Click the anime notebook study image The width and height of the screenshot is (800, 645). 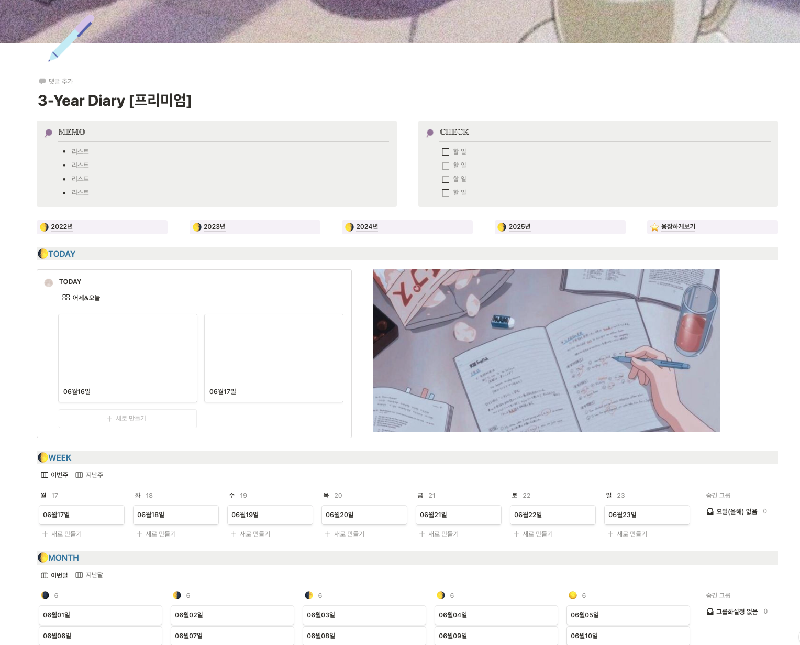pyautogui.click(x=547, y=351)
